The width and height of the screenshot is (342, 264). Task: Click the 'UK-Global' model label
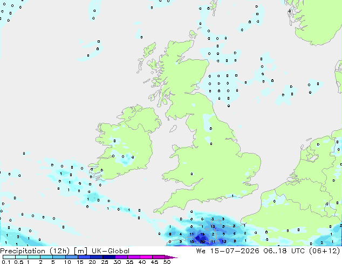coord(111,251)
